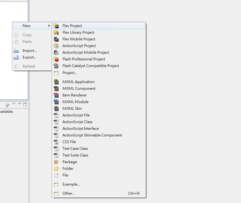241x203 pixels.
Task: Click the Test Suite Class icon
Action: click(x=56, y=155)
